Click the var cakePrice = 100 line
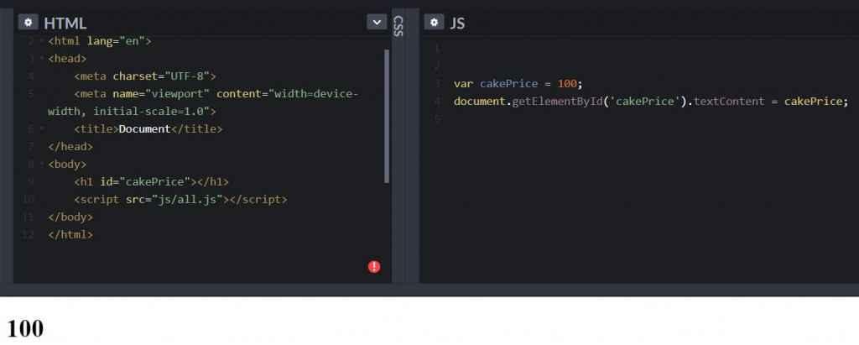859x345 pixels. click(x=518, y=84)
